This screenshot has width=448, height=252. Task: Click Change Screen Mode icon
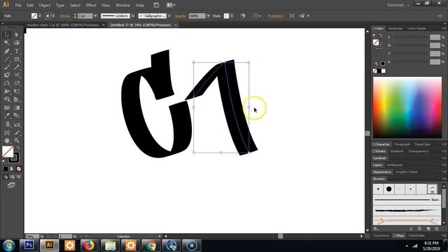point(11,185)
